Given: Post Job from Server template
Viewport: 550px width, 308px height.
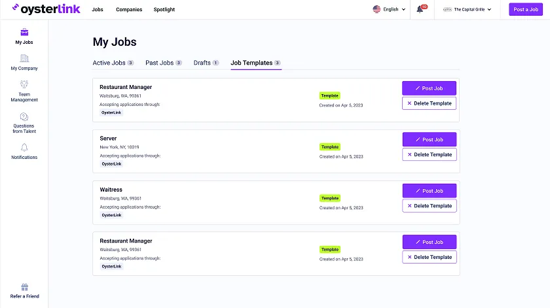Looking at the screenshot, I should [x=429, y=139].
